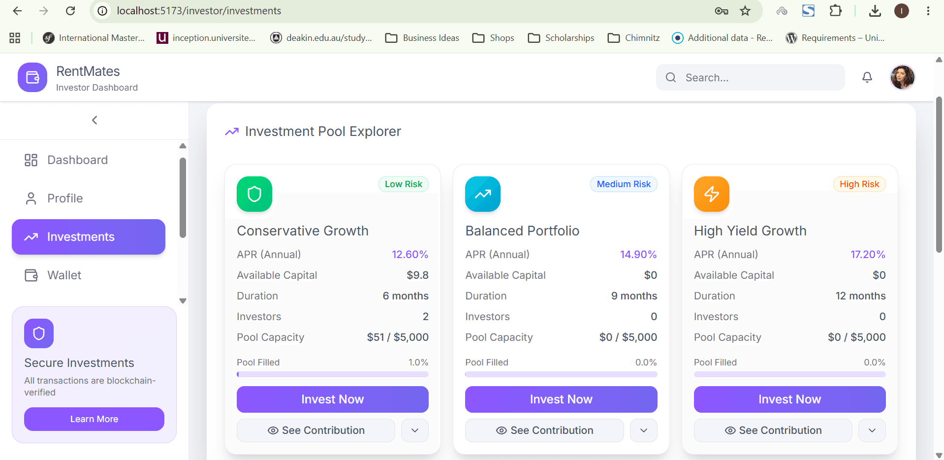Click the High Yield Growth orange lightning icon
The height and width of the screenshot is (460, 944).
712,194
